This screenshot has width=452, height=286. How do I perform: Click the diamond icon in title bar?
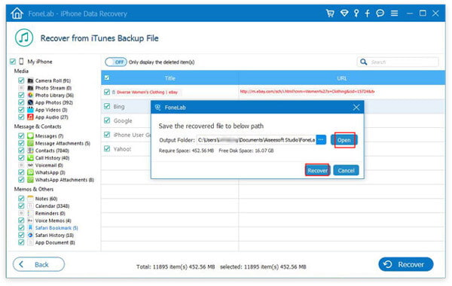pos(344,14)
